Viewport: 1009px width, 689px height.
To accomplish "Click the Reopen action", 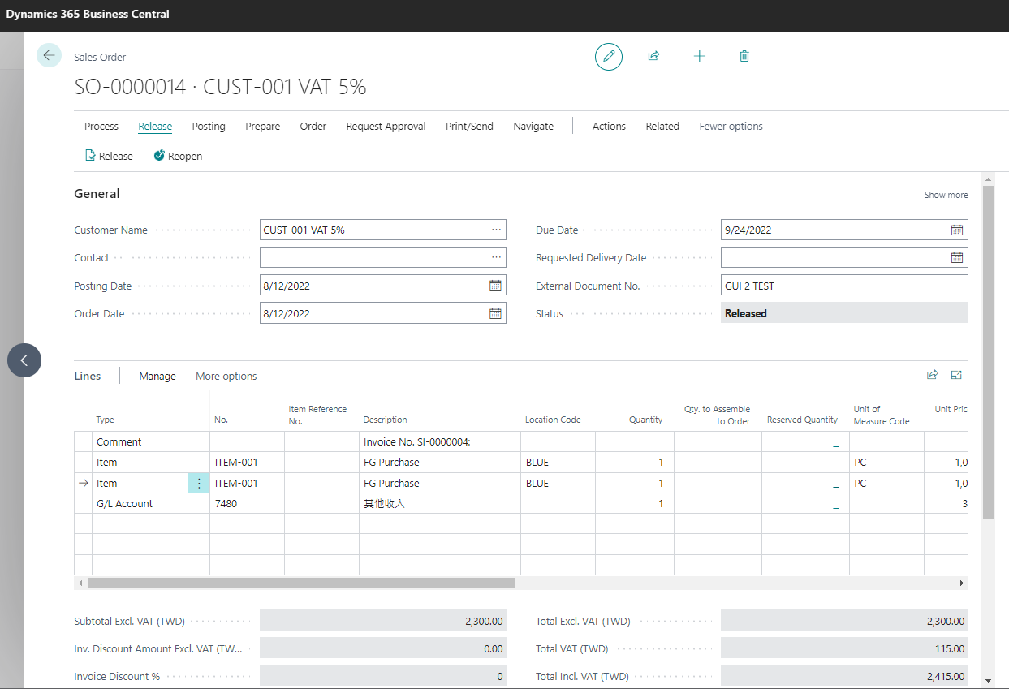I will (178, 156).
